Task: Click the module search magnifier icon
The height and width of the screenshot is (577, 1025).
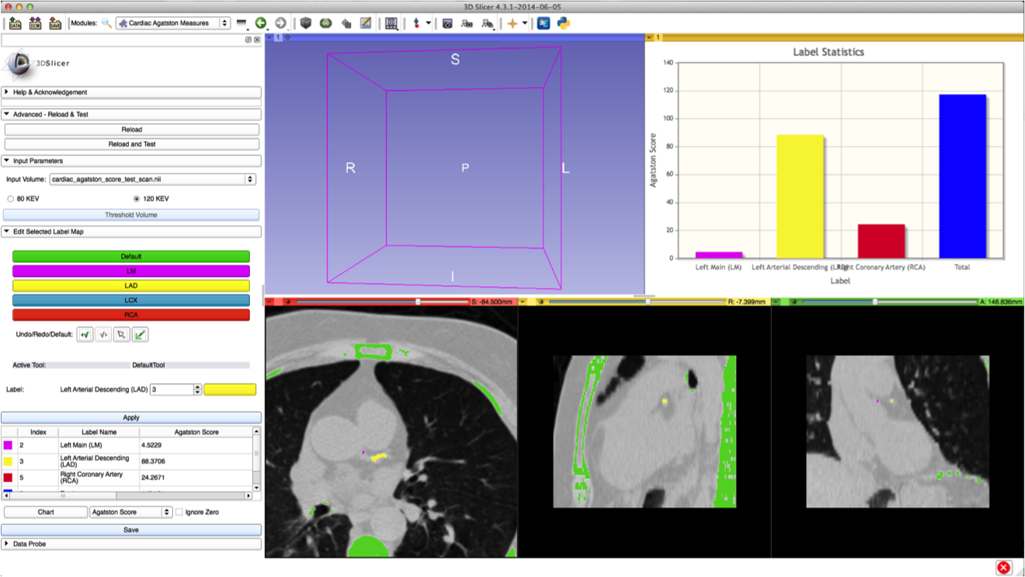Action: pos(106,23)
